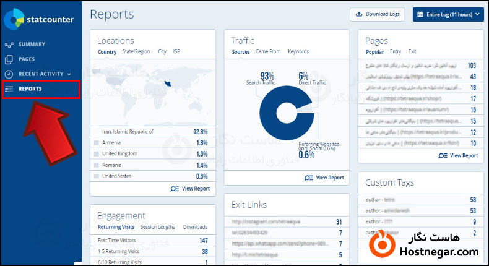Click the calendar icon on Entire Log button
Screen dimensions: 489x266
click(x=421, y=14)
